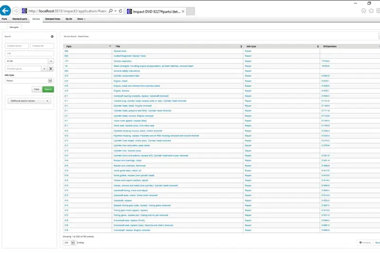The image size is (380, 253).
Task: Open the Cylinder compression test link
Action: pyautogui.click(x=126, y=75)
